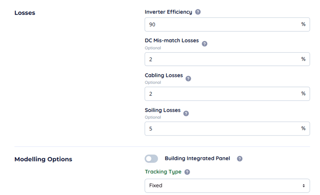Show the Tracking Type help icon info

(187, 172)
